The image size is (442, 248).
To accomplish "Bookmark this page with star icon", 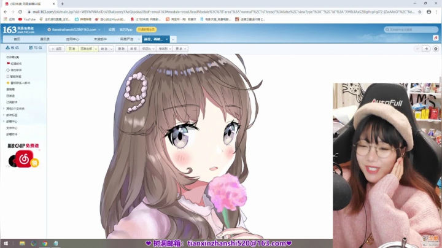I will pyautogui.click(x=420, y=12).
